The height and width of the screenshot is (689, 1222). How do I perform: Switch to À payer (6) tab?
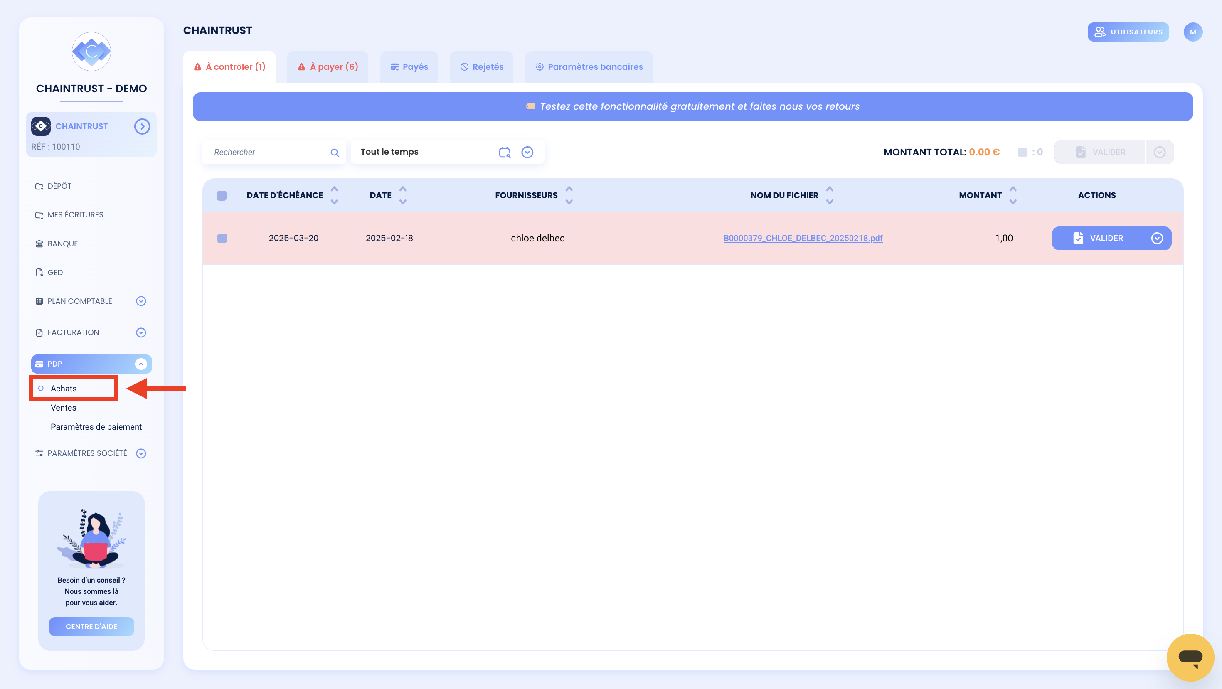pos(328,67)
